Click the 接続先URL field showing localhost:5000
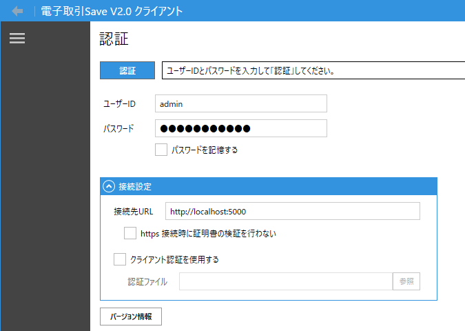The height and width of the screenshot is (331, 465). click(292, 211)
